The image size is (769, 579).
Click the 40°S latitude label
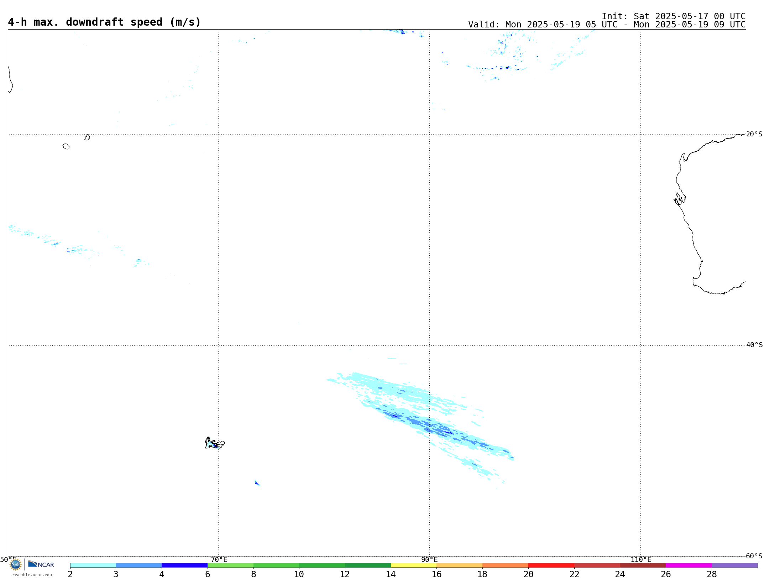(x=754, y=345)
